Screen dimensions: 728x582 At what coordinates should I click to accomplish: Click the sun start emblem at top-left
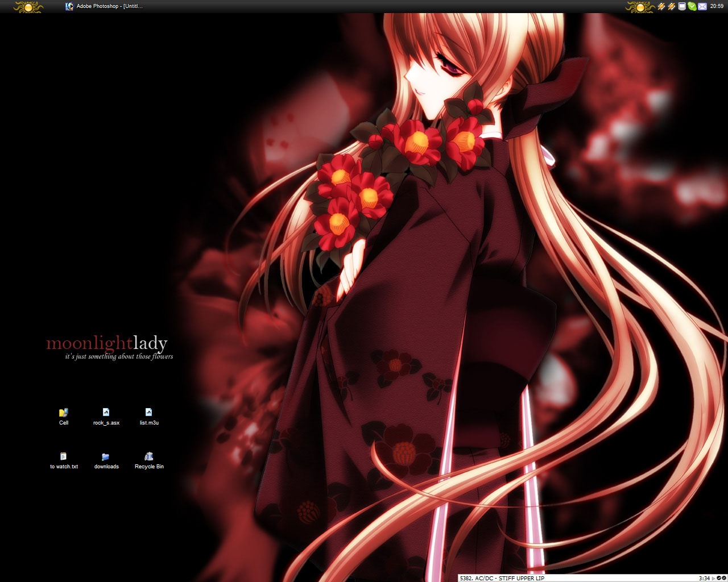[x=28, y=7]
